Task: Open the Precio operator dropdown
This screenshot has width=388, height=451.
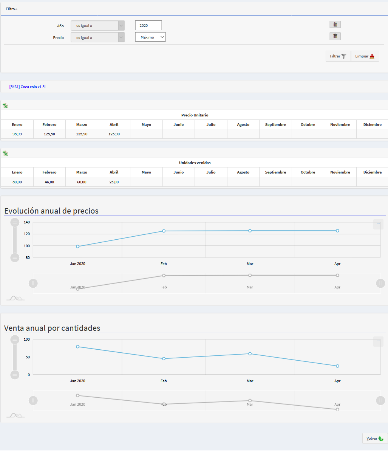Action: pyautogui.click(x=97, y=37)
